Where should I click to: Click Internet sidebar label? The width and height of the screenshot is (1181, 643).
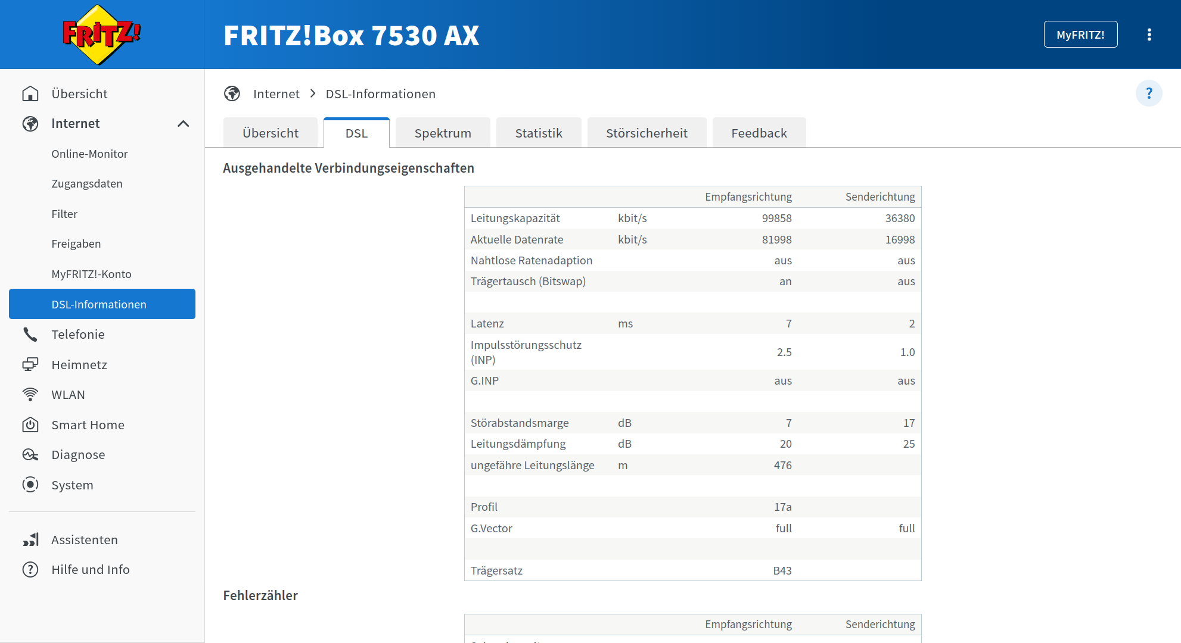click(x=75, y=124)
